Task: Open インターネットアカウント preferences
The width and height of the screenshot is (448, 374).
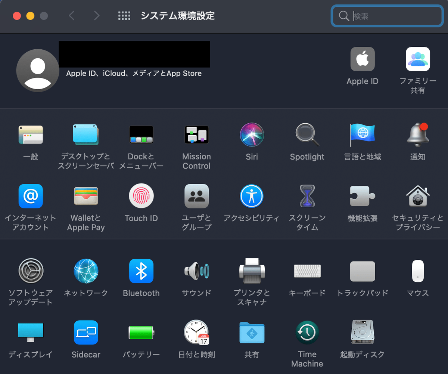Action: pos(31,196)
